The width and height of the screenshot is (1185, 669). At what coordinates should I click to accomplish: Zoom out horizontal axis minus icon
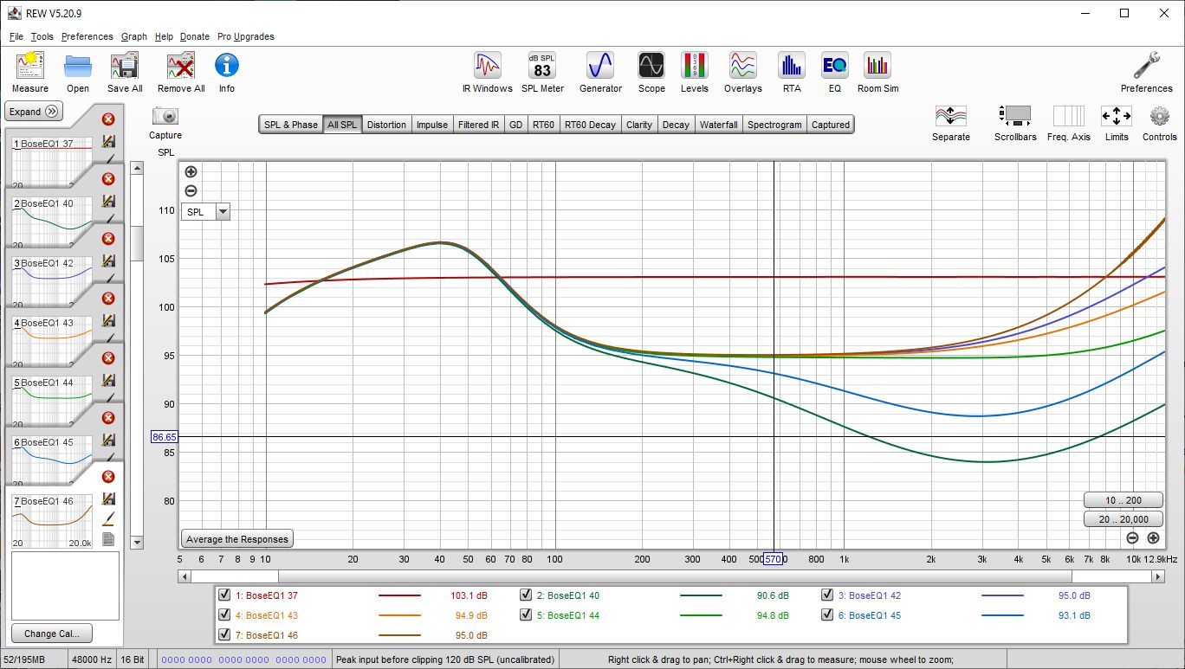[x=1133, y=537]
